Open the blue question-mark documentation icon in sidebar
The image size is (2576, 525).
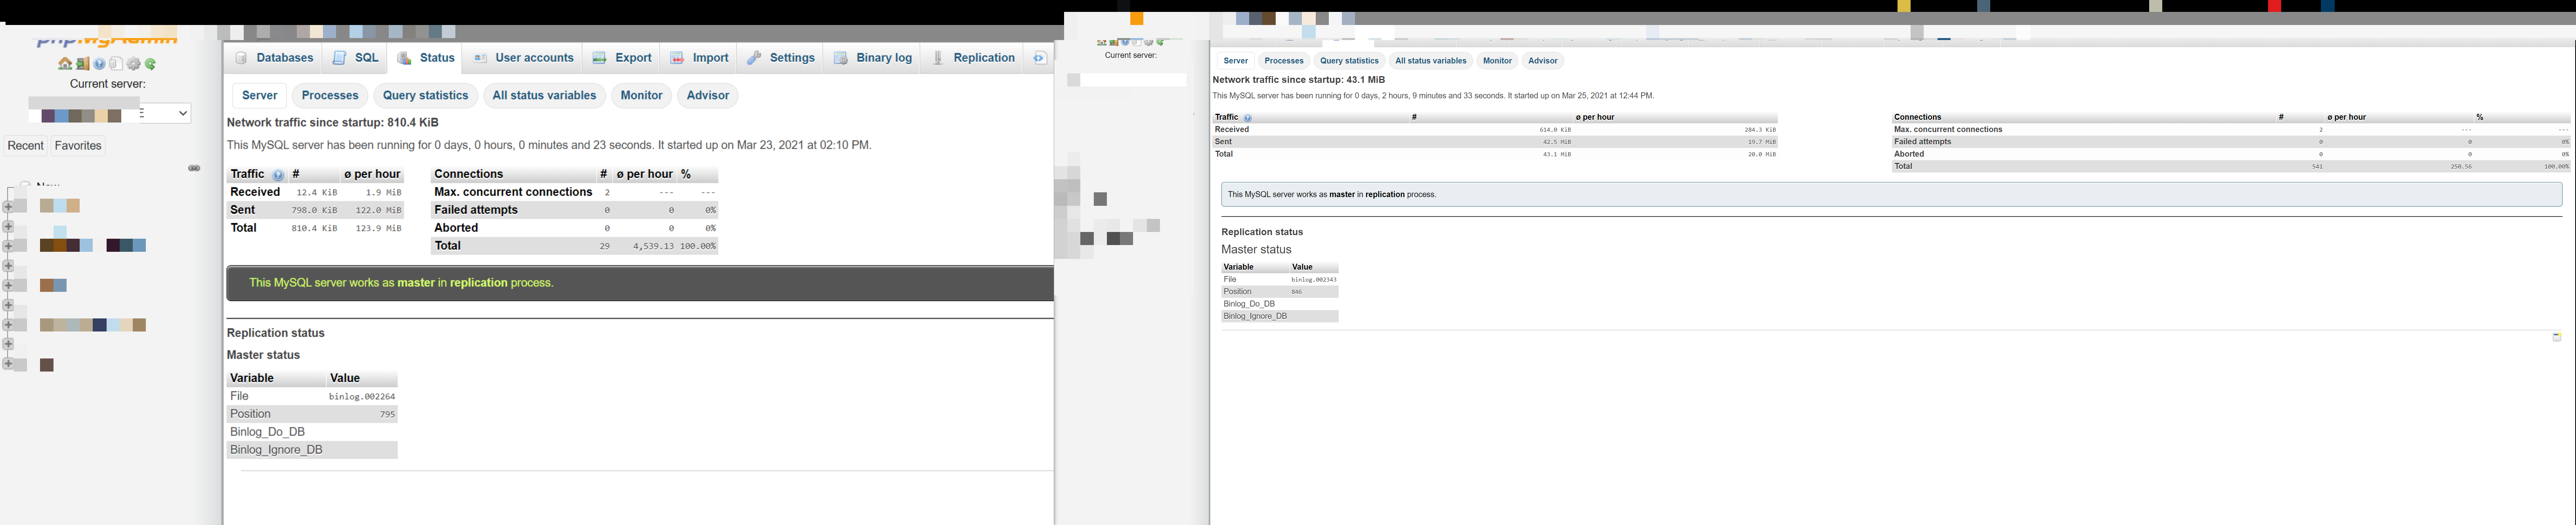point(100,64)
